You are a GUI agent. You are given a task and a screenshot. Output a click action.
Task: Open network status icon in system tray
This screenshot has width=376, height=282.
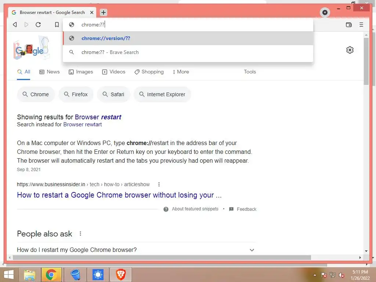(x=332, y=275)
